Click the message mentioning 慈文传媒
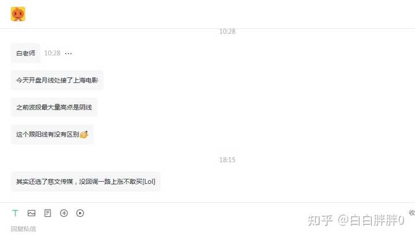This screenshot has height=237, width=415. pos(85,182)
